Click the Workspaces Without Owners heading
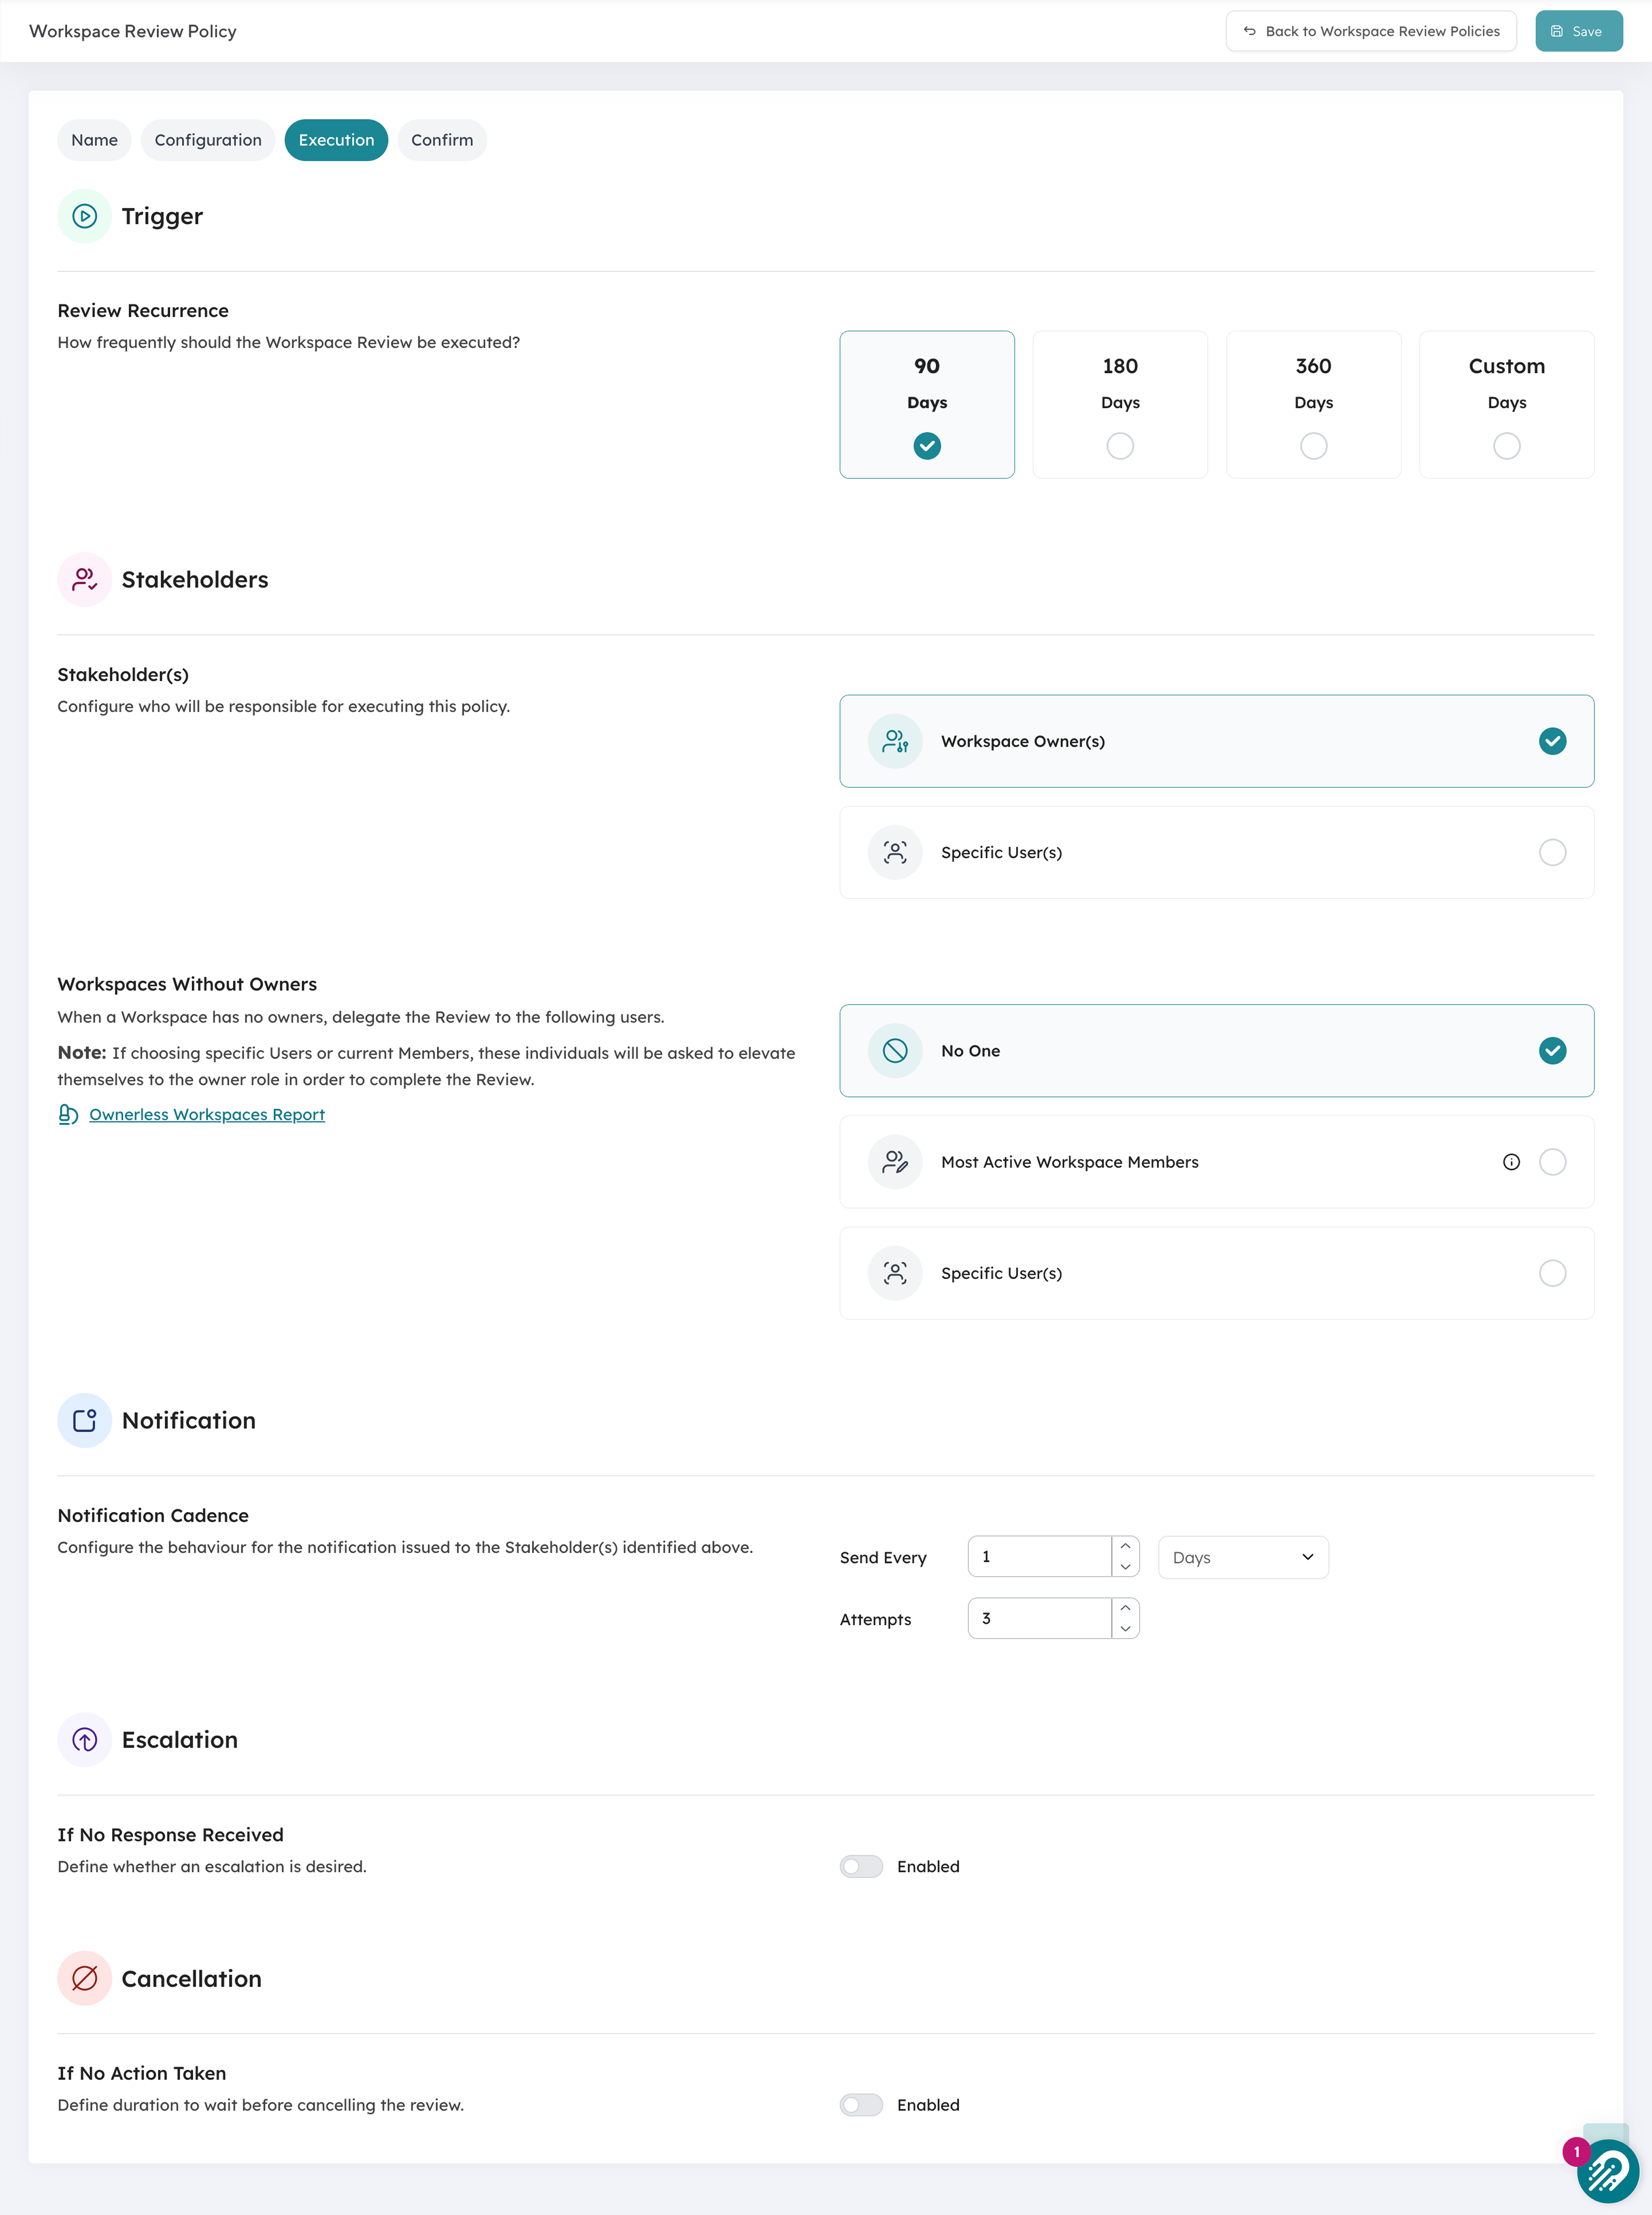Screen dimensions: 1652x2215 (x=187, y=984)
